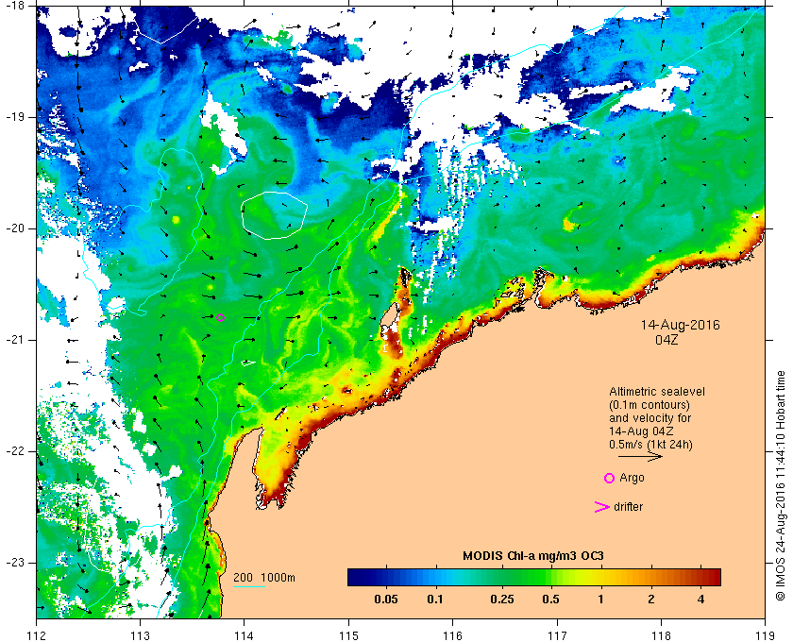Click the magenta Argo circle marker on the map
The image size is (793, 642).
point(220,318)
